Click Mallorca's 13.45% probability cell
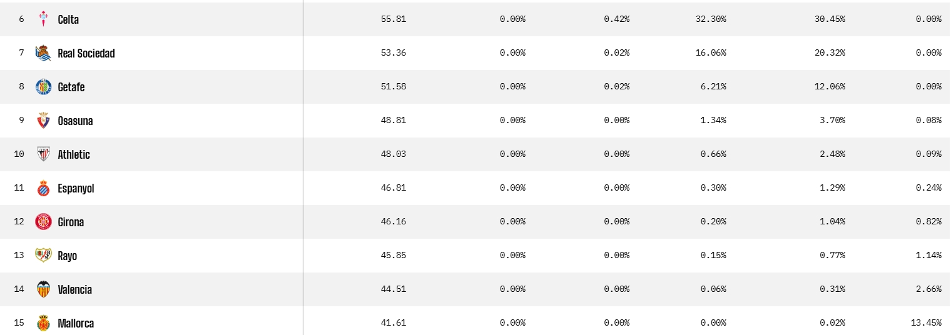Viewport: 951px width, 335px height. point(926,323)
